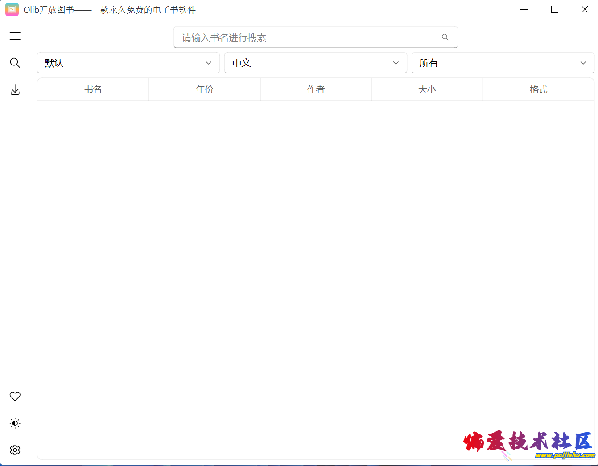Click the 作者 column header

[316, 90]
